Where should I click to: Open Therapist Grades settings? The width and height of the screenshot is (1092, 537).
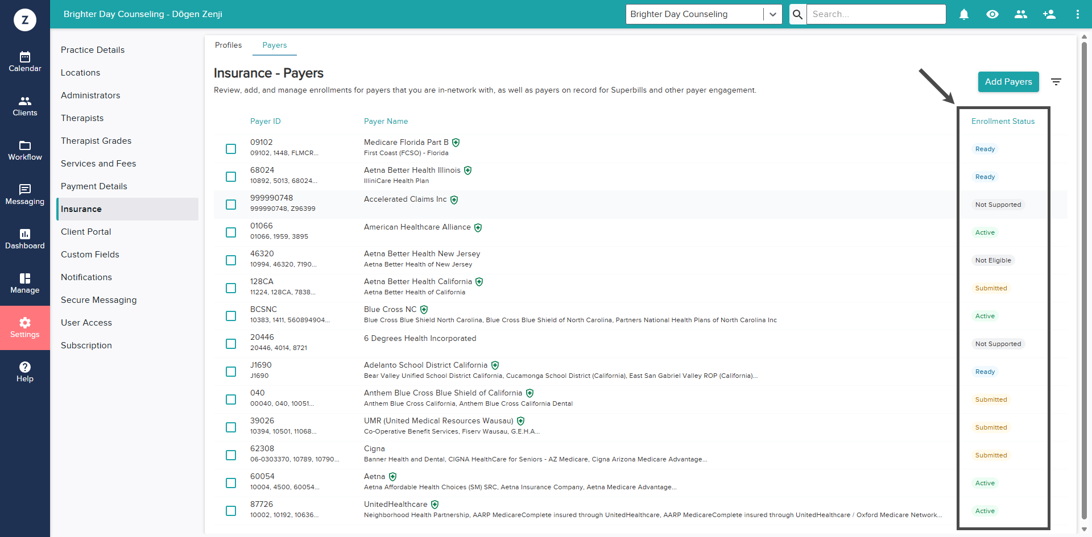(x=96, y=141)
